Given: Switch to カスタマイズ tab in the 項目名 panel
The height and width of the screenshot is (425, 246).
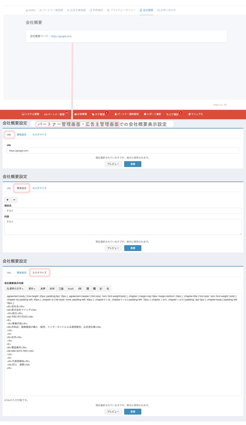Looking at the screenshot, I should [x=39, y=188].
